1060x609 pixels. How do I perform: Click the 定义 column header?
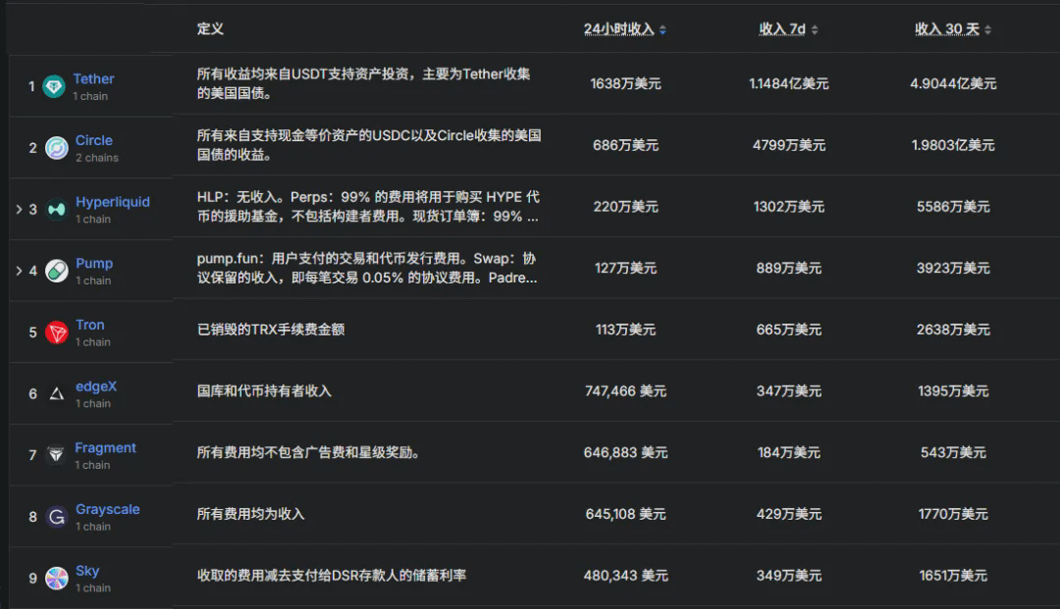point(209,29)
